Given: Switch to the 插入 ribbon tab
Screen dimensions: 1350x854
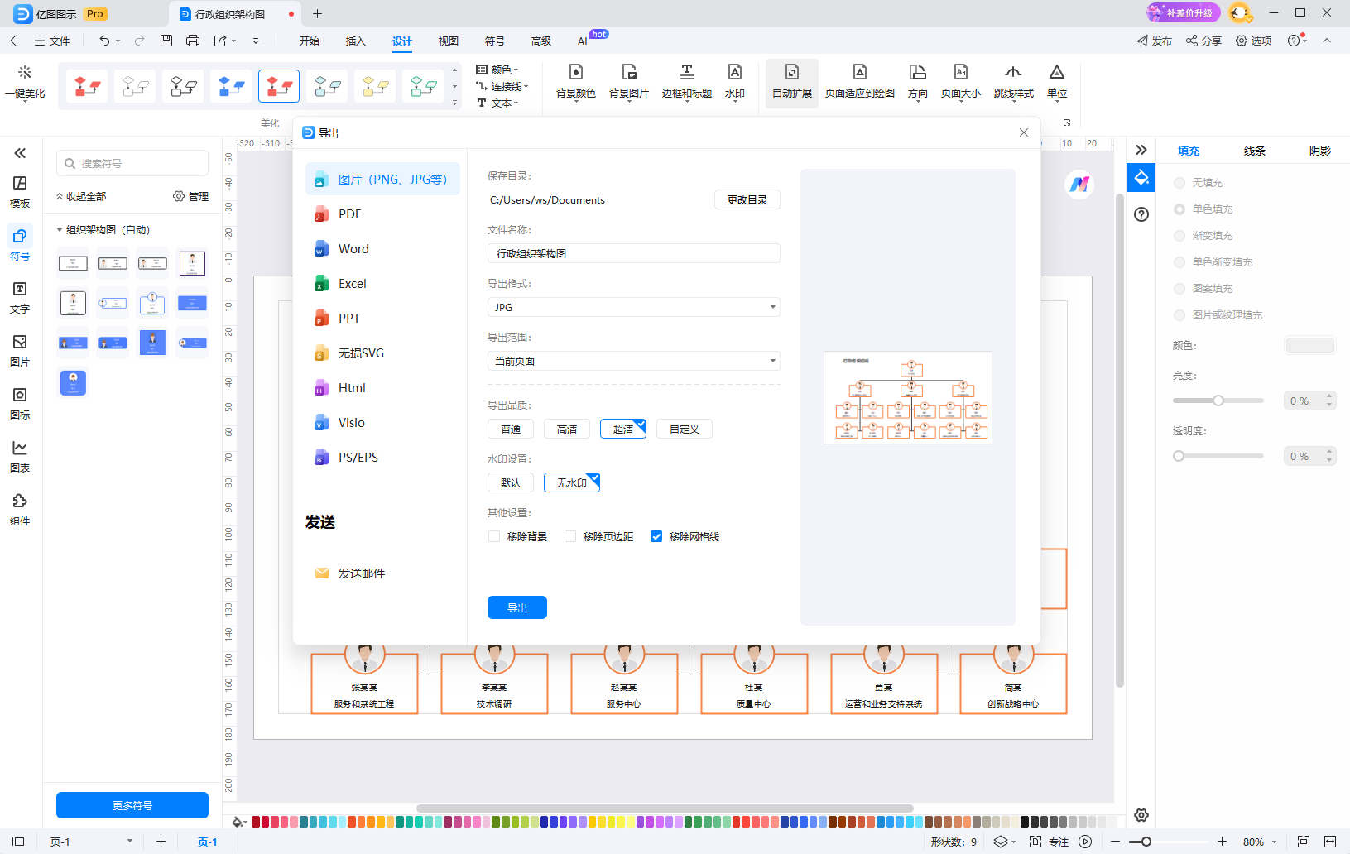Looking at the screenshot, I should (x=356, y=41).
